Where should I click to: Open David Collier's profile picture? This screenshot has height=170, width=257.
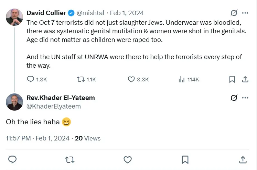click(14, 17)
